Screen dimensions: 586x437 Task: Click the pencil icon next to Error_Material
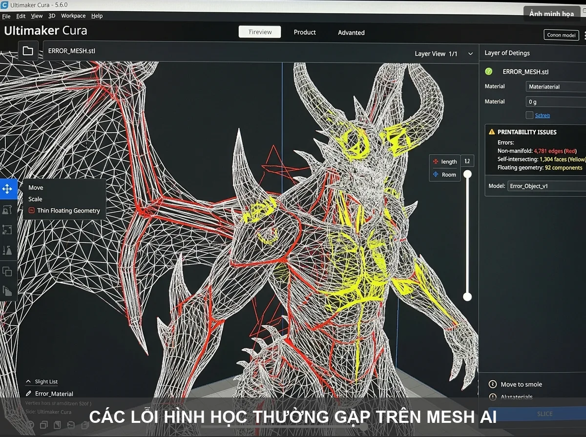[29, 394]
